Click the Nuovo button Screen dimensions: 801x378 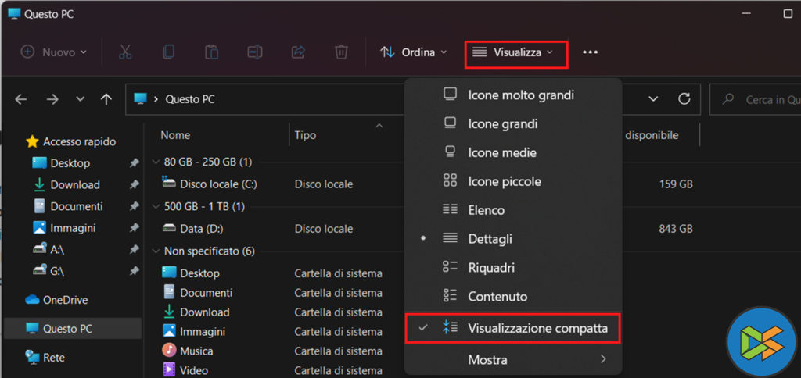click(x=53, y=52)
